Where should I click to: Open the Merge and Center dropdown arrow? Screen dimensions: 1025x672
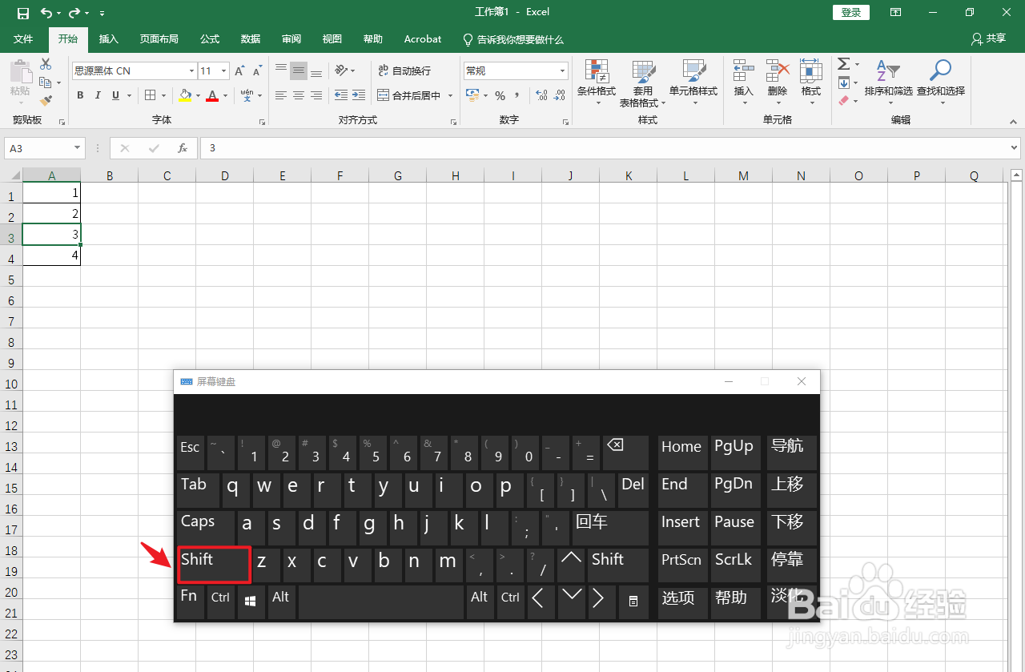450,95
